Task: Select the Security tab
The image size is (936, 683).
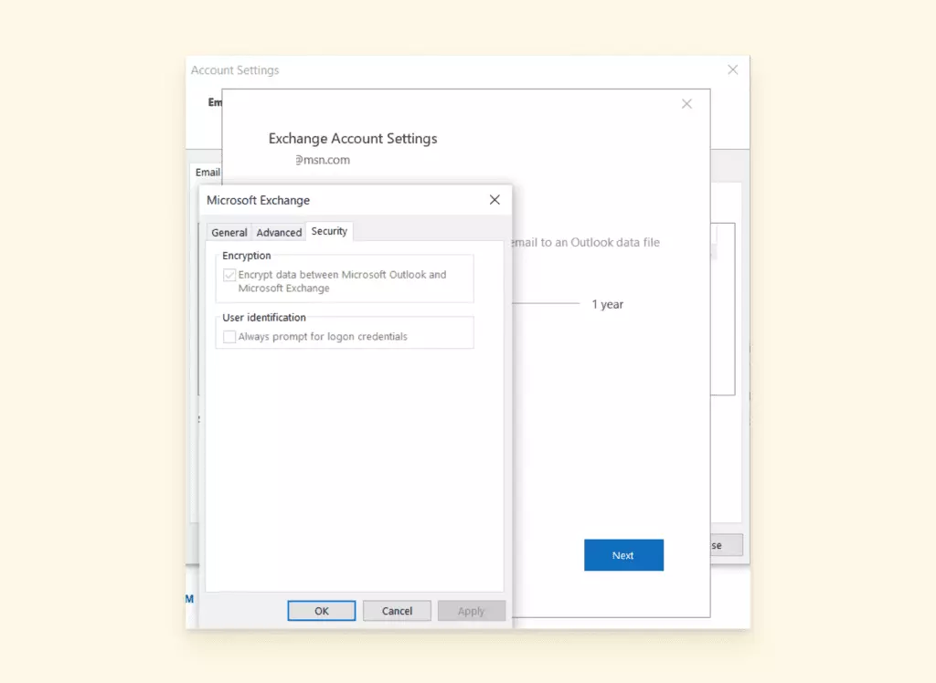Action: 329,231
